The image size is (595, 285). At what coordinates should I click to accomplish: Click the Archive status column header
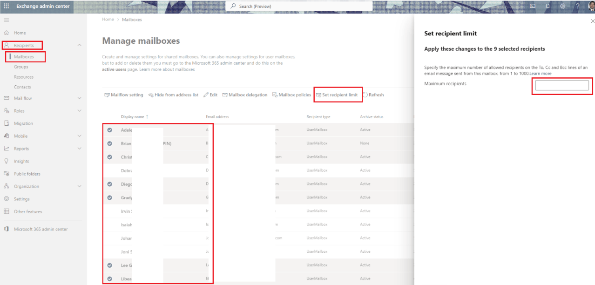pyautogui.click(x=372, y=116)
